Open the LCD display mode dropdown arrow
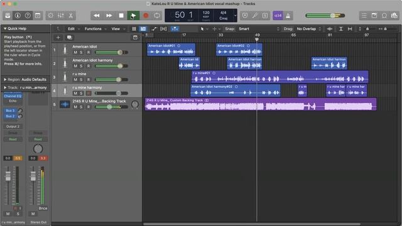The height and width of the screenshot is (226, 402). click(236, 16)
